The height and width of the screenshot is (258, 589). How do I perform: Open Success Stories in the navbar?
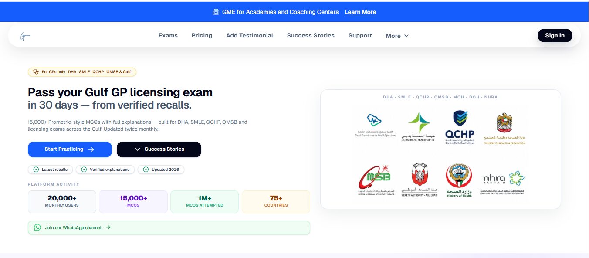311,36
